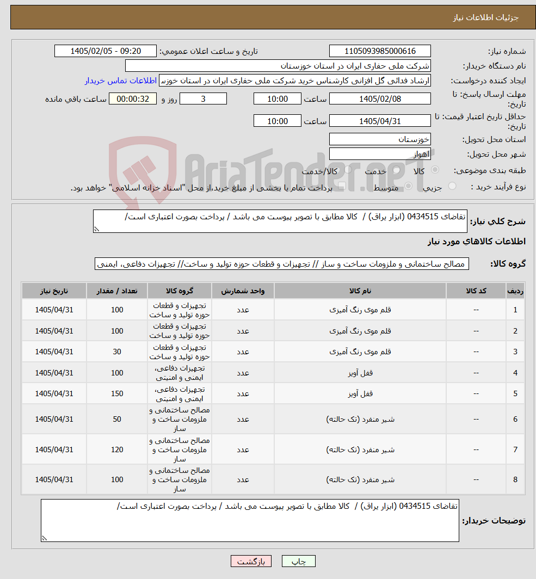Select the کالا radio button

435,170
